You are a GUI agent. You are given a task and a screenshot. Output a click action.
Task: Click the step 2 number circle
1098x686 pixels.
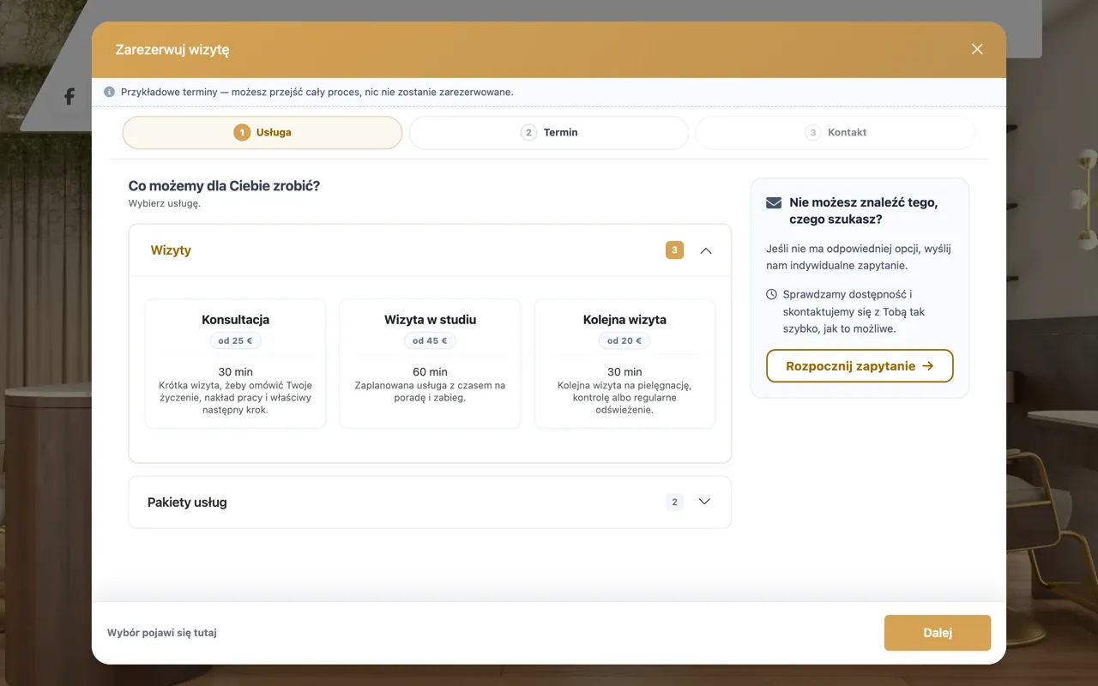pyautogui.click(x=528, y=132)
